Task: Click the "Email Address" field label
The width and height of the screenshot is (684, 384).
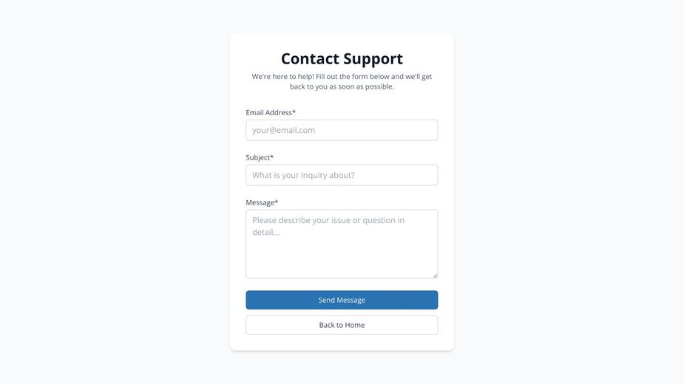Action: 268,112
